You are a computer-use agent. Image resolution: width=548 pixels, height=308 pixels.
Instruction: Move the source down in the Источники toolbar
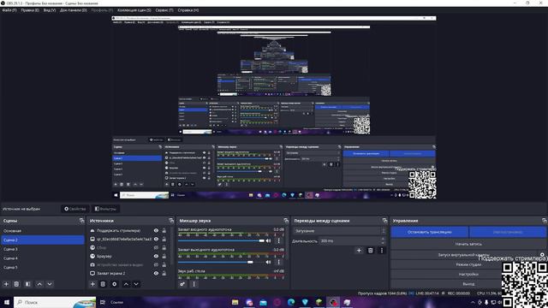136,284
